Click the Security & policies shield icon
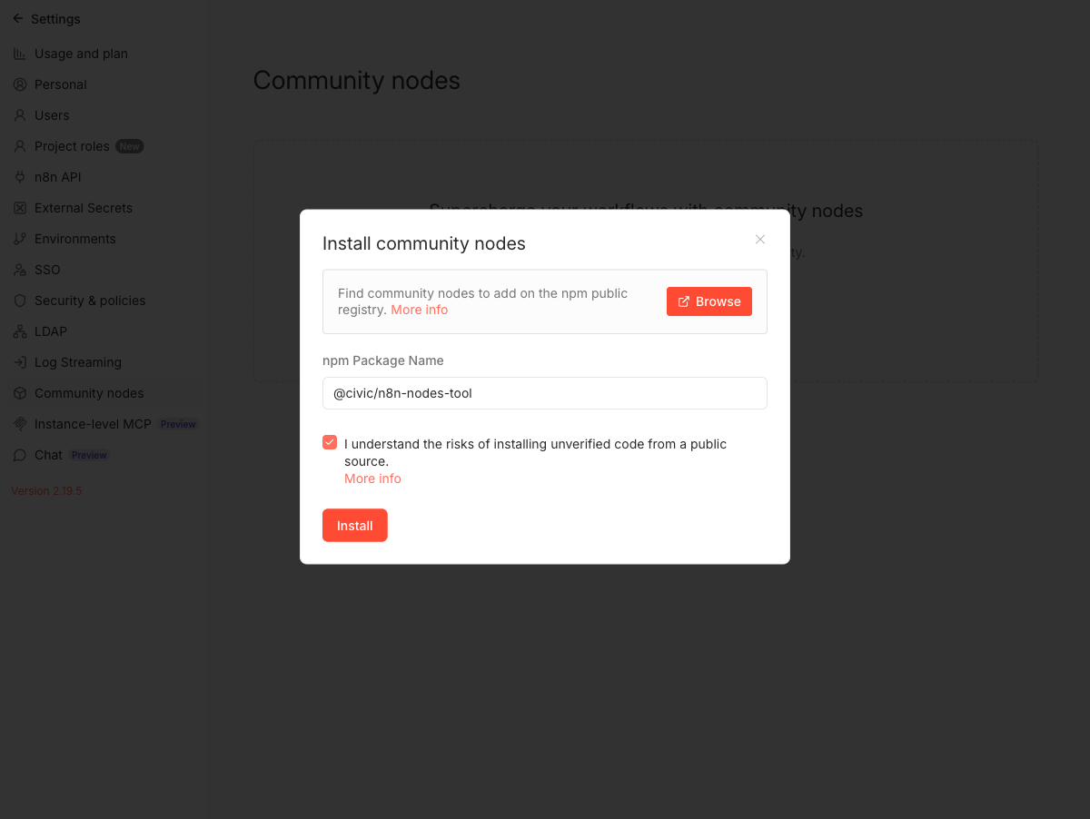Image resolution: width=1090 pixels, height=819 pixels. (x=20, y=301)
